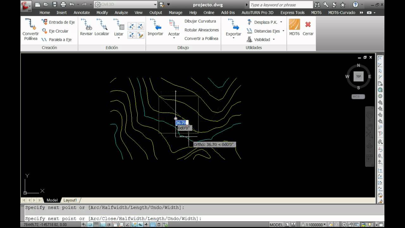Open the AutoTURN Pro 3D tab
This screenshot has height=228, width=405.
tap(258, 13)
